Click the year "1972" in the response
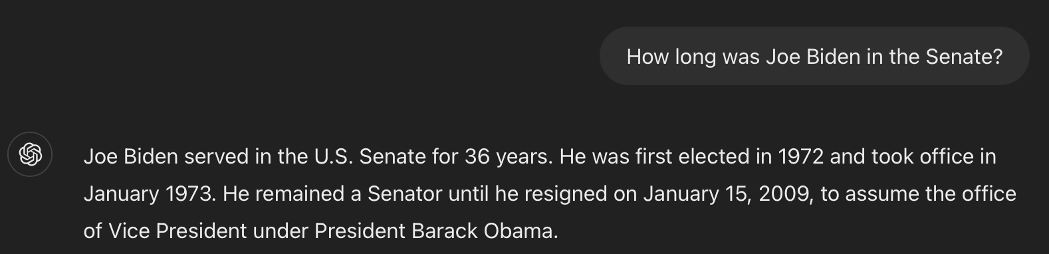This screenshot has width=1049, height=254. tap(800, 157)
